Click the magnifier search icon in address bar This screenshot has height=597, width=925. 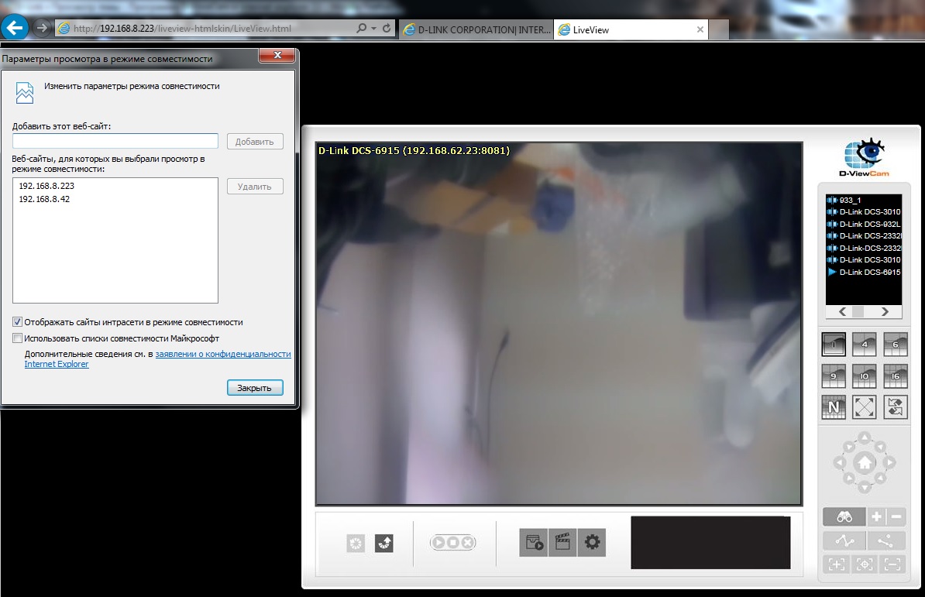(362, 29)
